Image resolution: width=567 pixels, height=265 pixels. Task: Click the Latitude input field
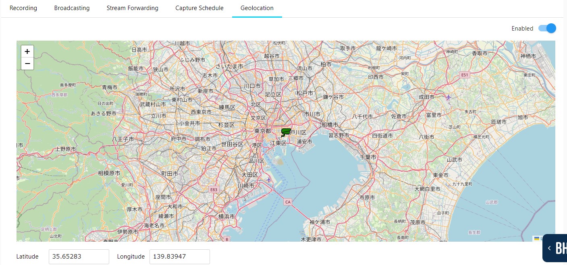[79, 257]
